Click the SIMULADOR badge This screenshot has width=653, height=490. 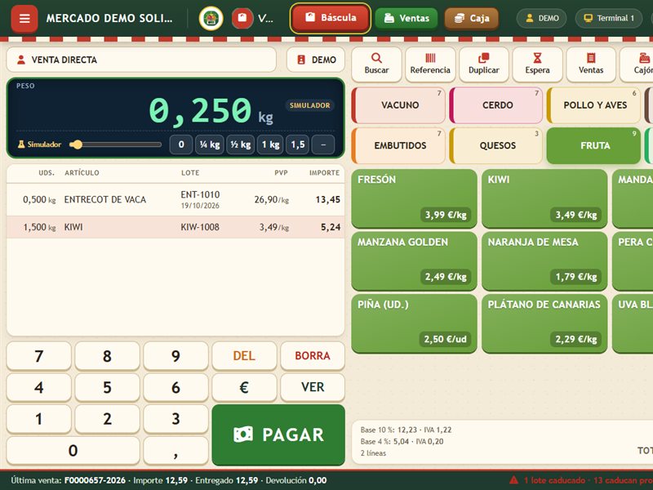click(309, 105)
